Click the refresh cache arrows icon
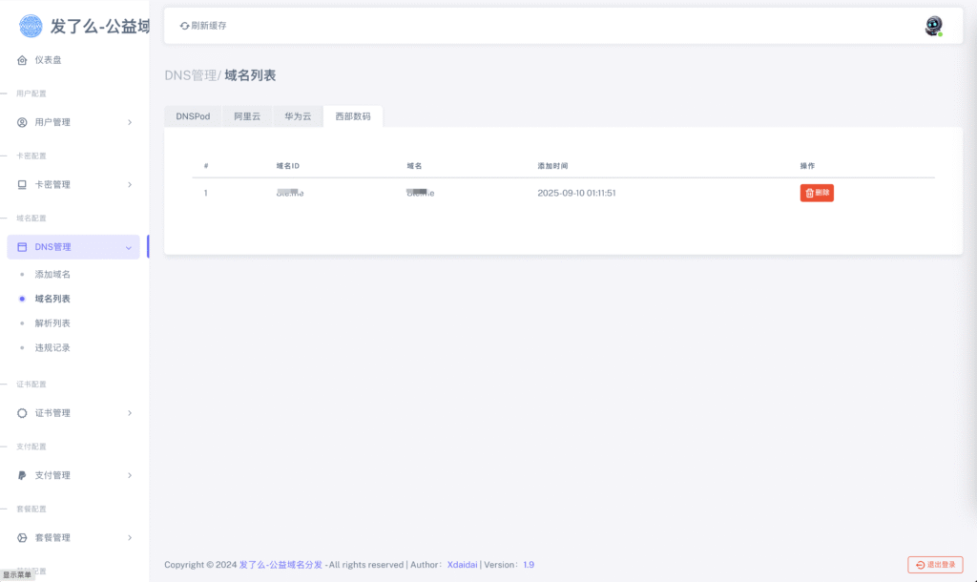Viewport: 977px width, 582px height. tap(184, 26)
